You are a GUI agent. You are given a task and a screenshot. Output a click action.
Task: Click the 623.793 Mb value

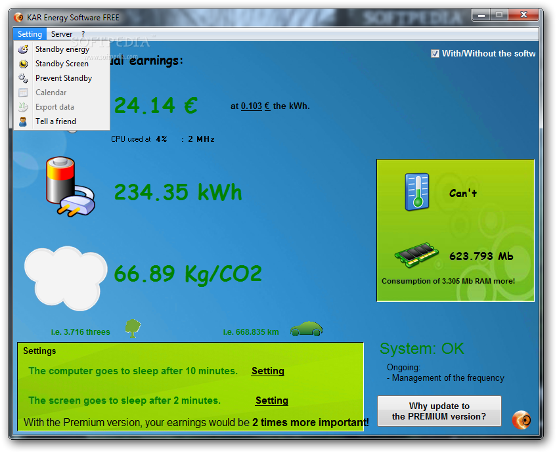coord(481,256)
